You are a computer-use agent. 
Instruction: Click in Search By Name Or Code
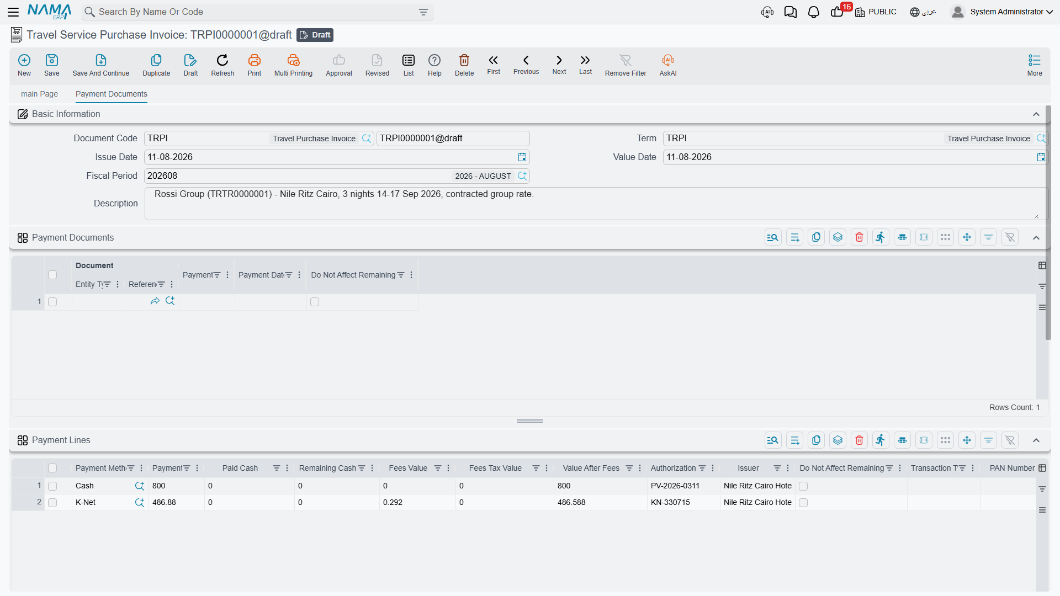pyautogui.click(x=257, y=12)
